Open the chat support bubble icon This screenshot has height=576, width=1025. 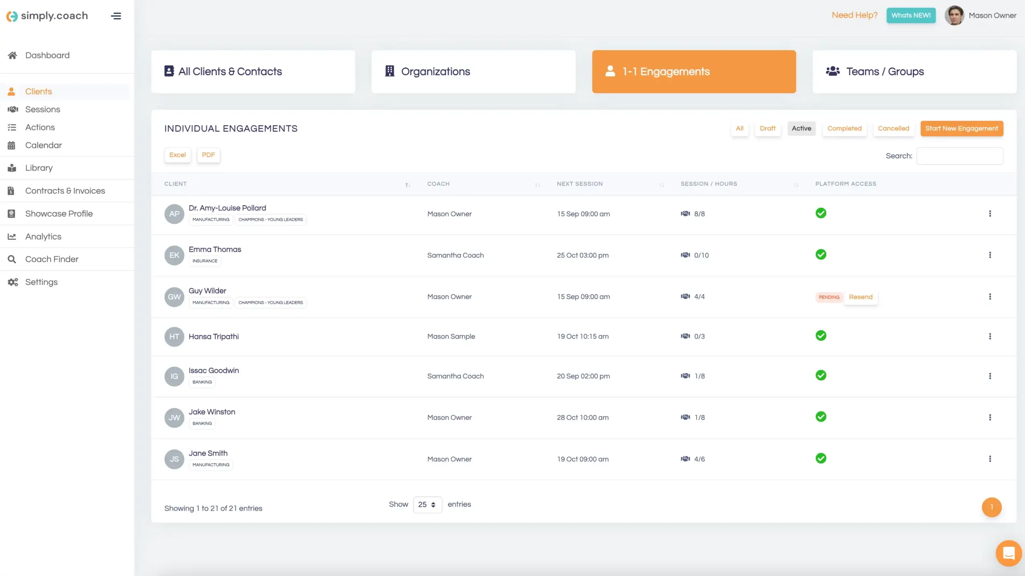tap(1009, 553)
